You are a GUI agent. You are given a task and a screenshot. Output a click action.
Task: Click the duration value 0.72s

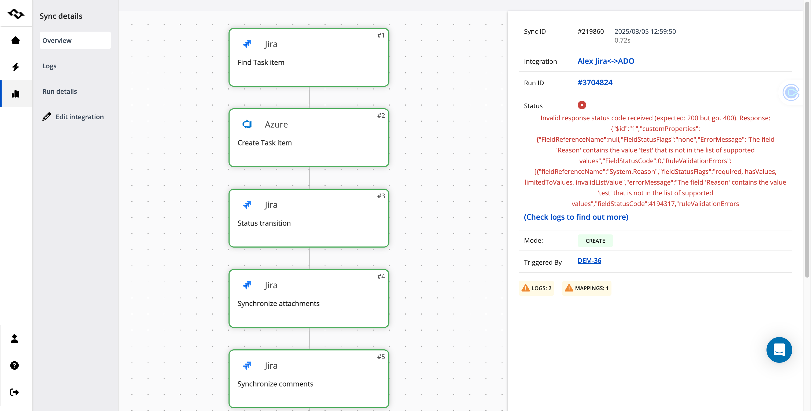coord(622,40)
